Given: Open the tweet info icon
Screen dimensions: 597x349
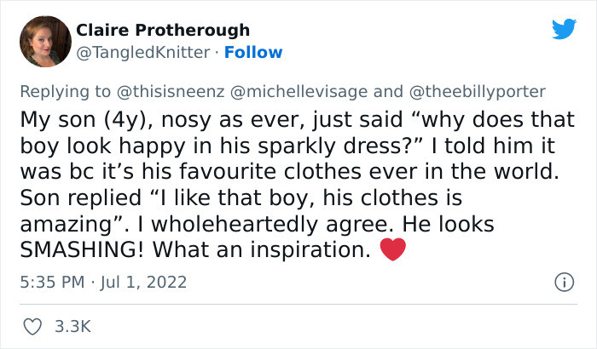Looking at the screenshot, I should tap(562, 281).
